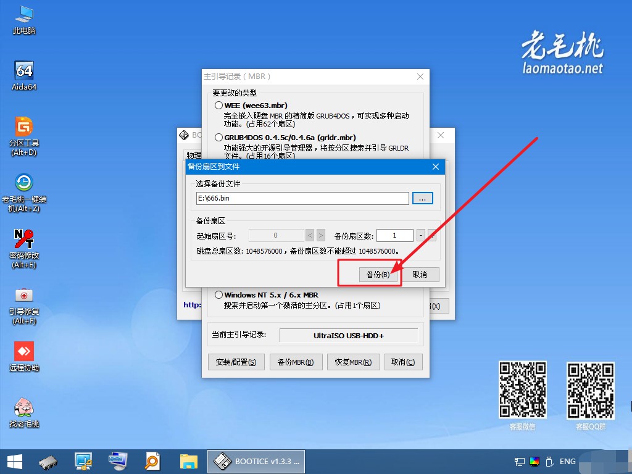Click the 恢复MBR(R) button
Screen dimensions: 632x474
pos(353,362)
